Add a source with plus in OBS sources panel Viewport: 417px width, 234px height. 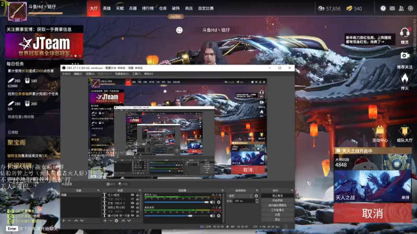point(105,220)
